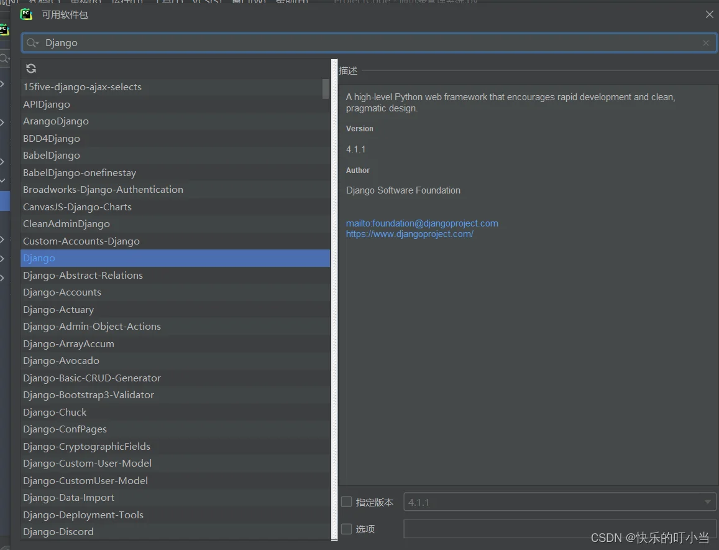719x550 pixels.
Task: Open the https://www.djangoproject.com/ link
Action: pyautogui.click(x=410, y=234)
